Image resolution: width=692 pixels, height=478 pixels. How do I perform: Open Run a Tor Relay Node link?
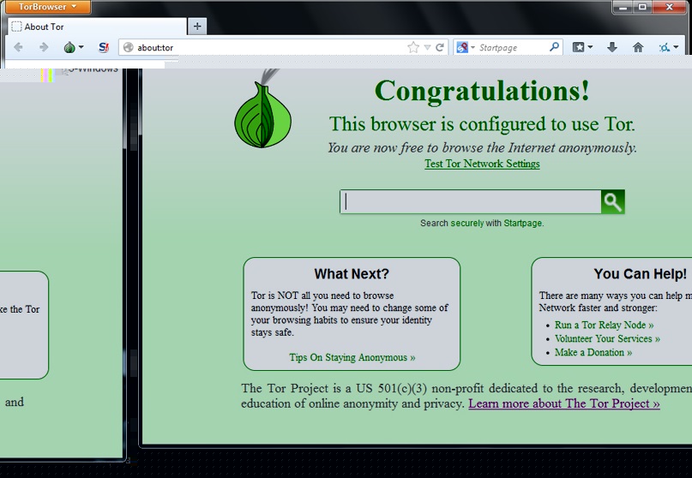604,325
